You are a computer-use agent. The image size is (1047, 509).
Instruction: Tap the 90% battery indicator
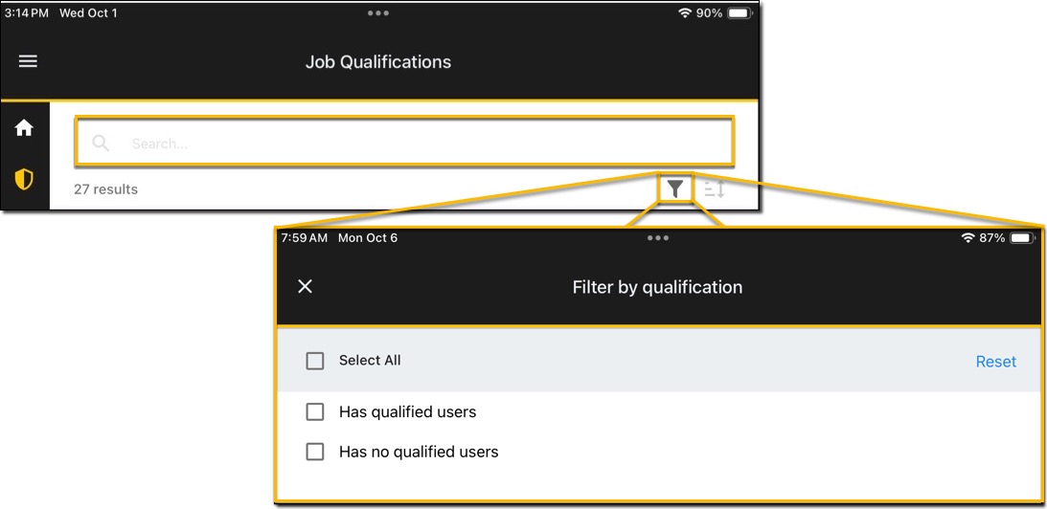740,13
